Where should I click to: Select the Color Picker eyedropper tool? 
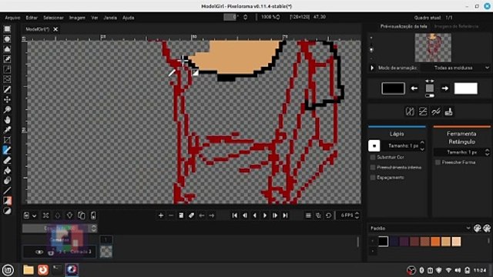point(7,130)
